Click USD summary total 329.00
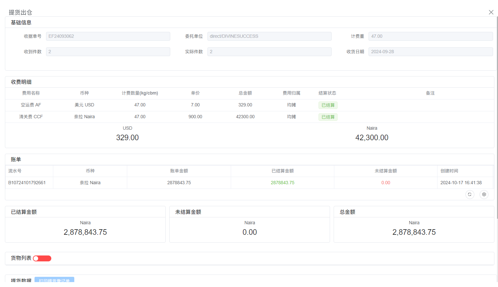 coord(128,138)
